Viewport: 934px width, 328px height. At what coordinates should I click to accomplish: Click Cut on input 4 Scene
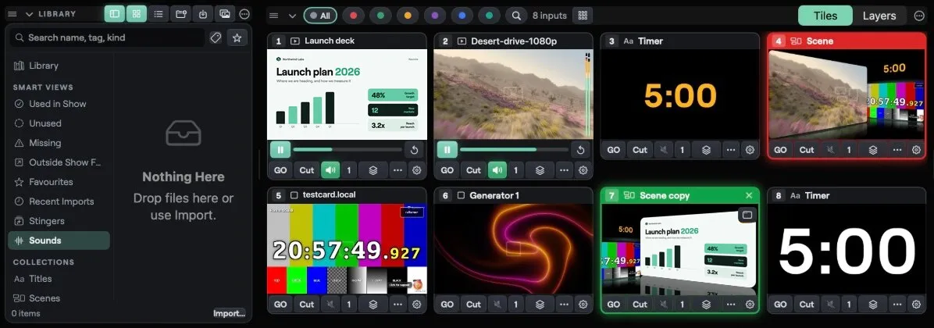(x=807, y=150)
